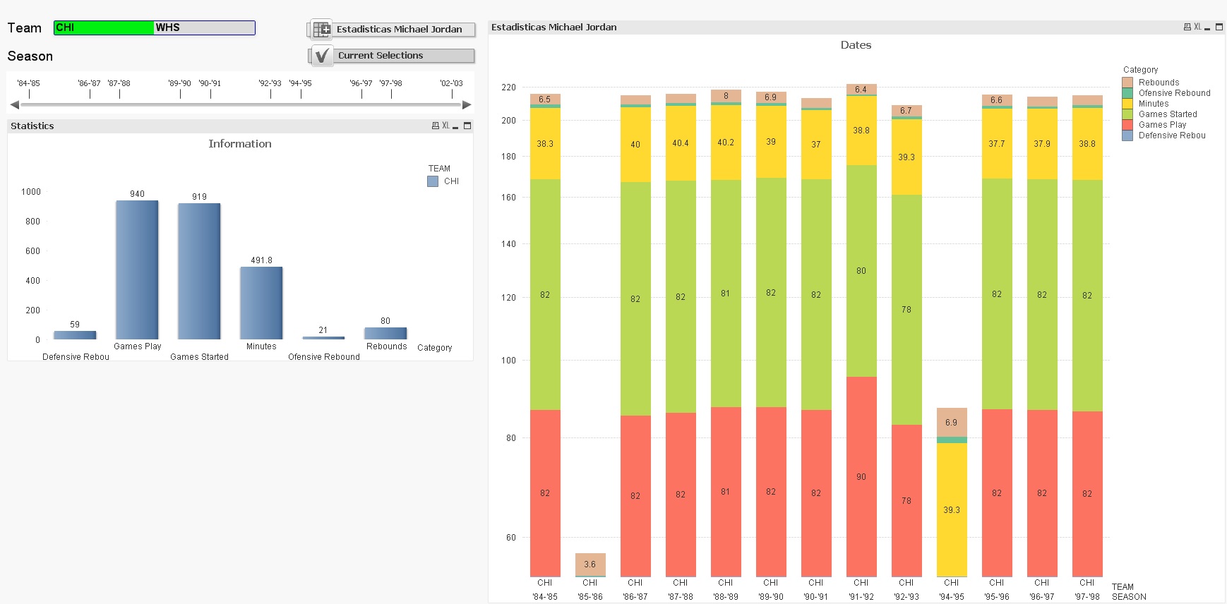Select the Rebounds bar labeled 80
The image size is (1227, 604).
[385, 333]
